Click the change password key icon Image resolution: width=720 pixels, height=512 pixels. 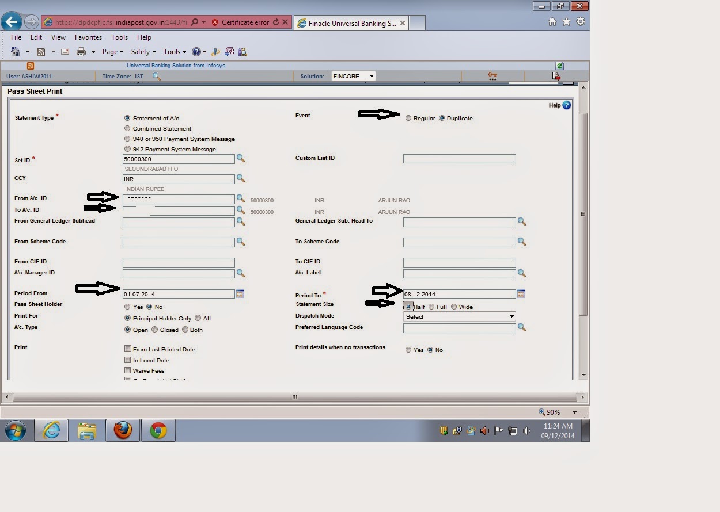click(x=492, y=75)
